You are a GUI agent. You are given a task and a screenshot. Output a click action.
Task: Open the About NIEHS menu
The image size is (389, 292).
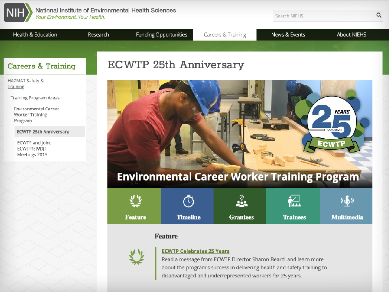coord(351,35)
